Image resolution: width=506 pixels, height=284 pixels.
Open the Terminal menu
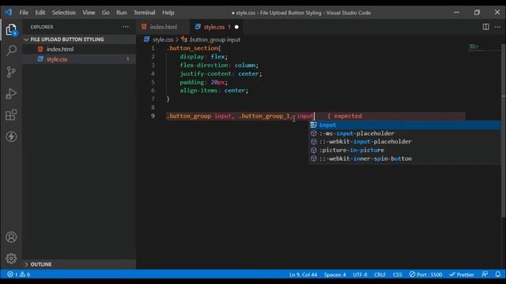click(144, 13)
